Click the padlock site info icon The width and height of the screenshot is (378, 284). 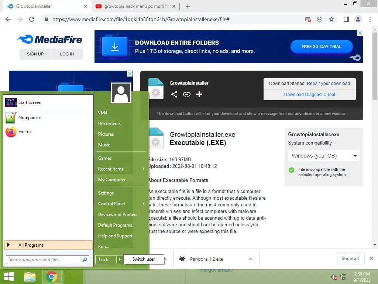click(x=47, y=19)
